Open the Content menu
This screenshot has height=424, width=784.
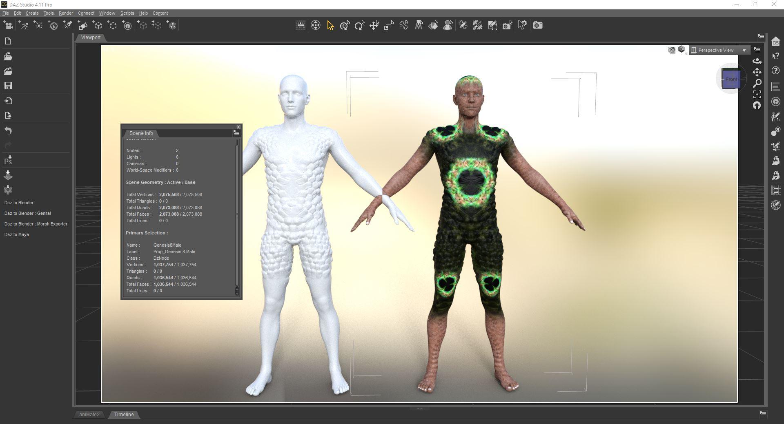(x=160, y=13)
